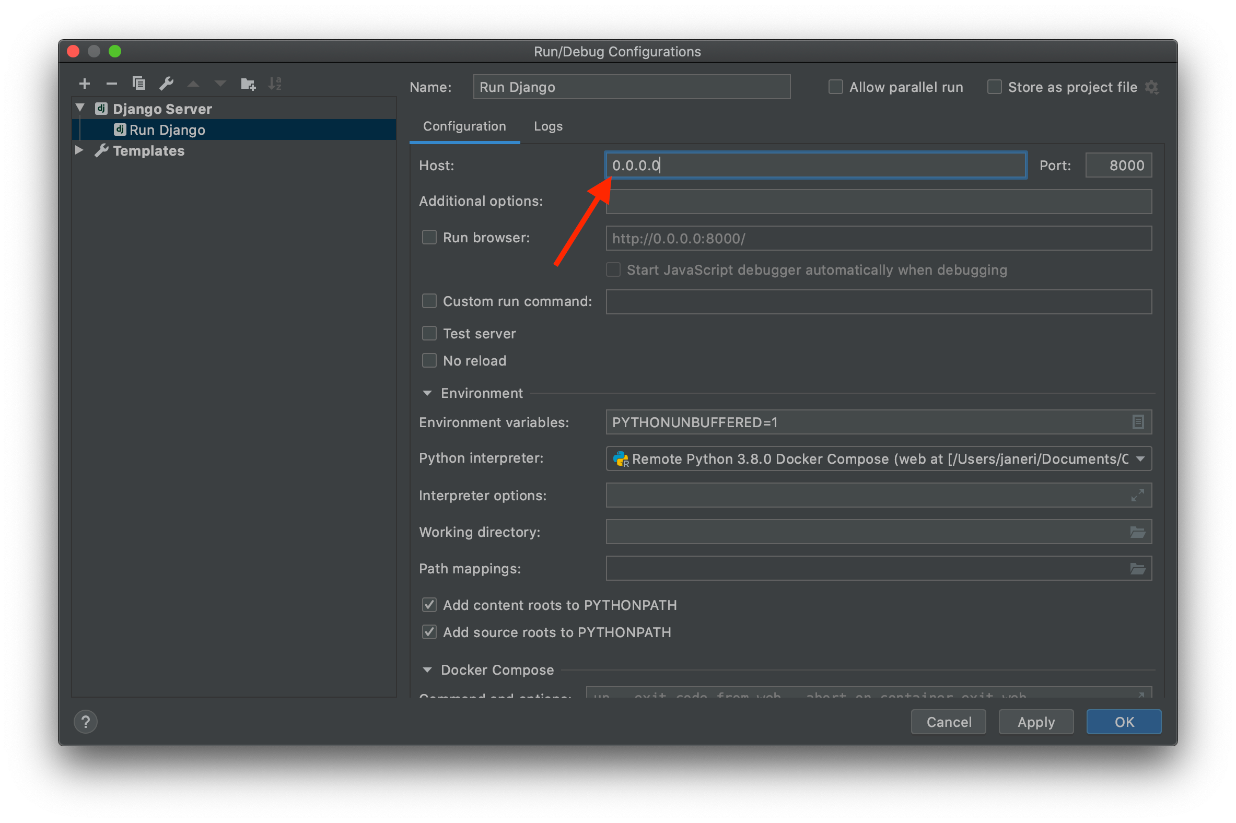
Task: Create a new configuration folder
Action: click(x=248, y=83)
